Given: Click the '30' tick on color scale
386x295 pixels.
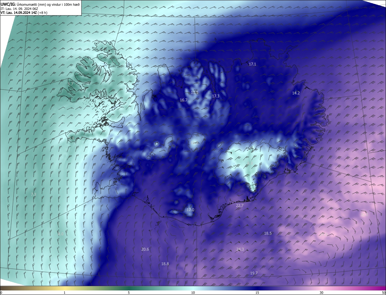Looking at the screenshot, I should coord(321,293).
